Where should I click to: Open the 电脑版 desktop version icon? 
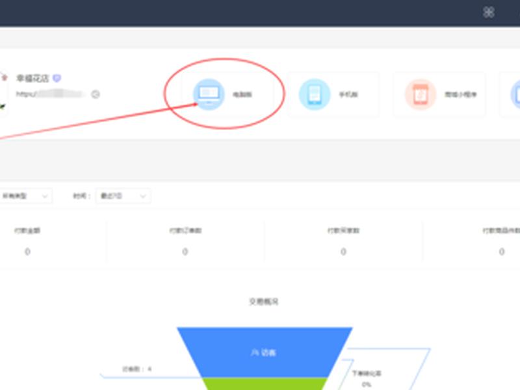click(x=209, y=94)
